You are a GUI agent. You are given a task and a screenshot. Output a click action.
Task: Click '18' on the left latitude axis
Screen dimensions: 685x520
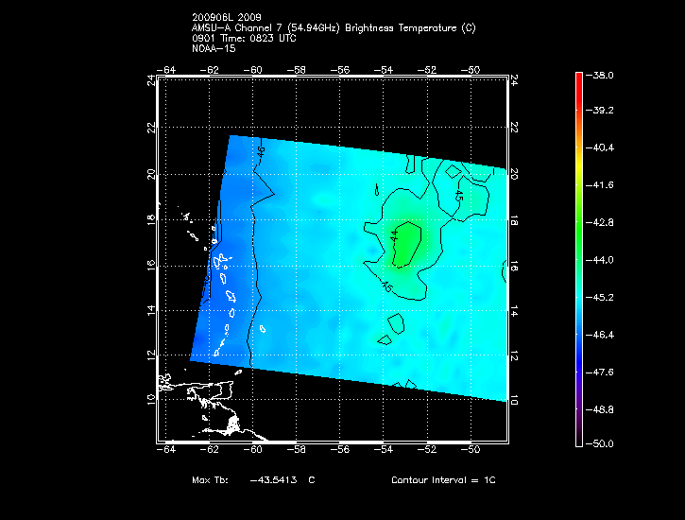[x=151, y=219]
